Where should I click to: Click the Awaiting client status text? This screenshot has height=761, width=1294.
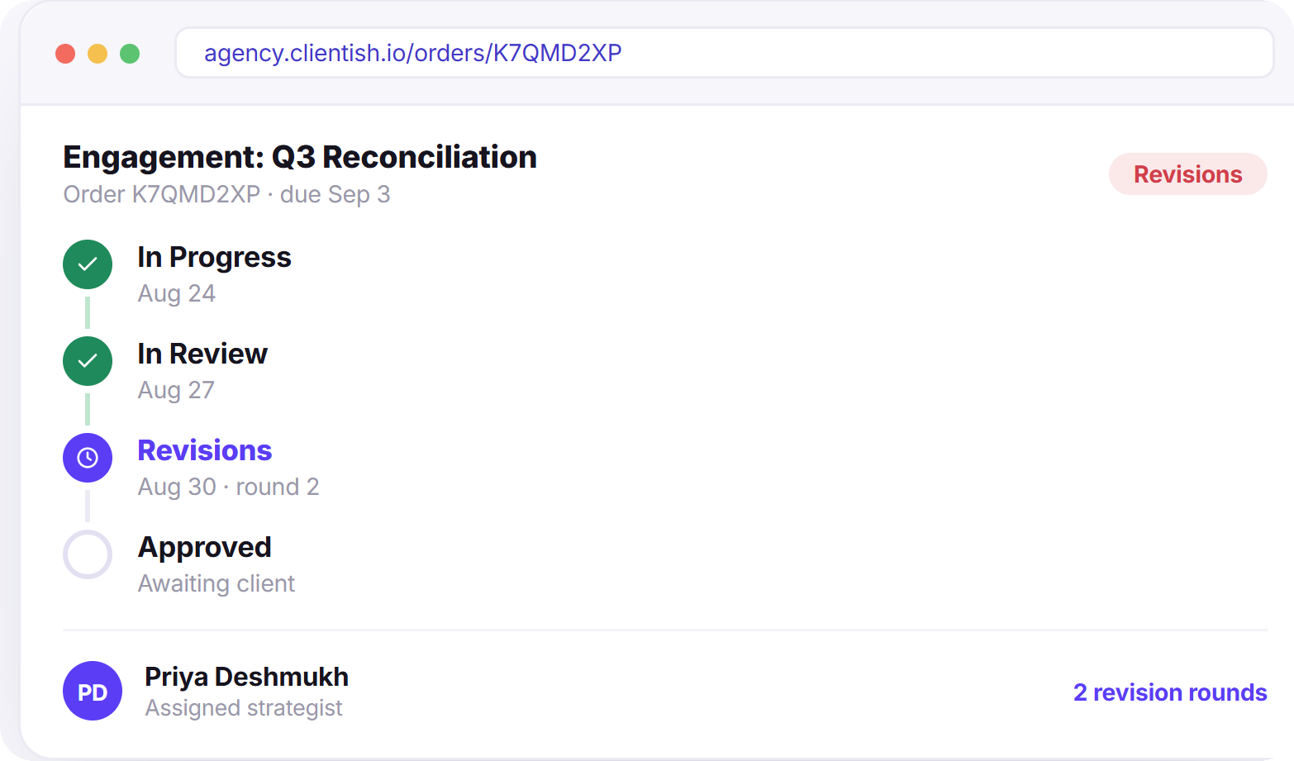tap(216, 583)
